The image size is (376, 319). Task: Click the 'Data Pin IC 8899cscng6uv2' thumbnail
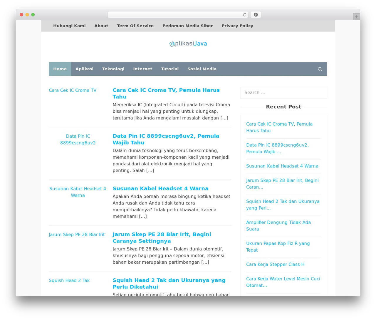click(78, 139)
